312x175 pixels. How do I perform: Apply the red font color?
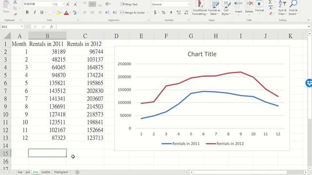click(66, 13)
